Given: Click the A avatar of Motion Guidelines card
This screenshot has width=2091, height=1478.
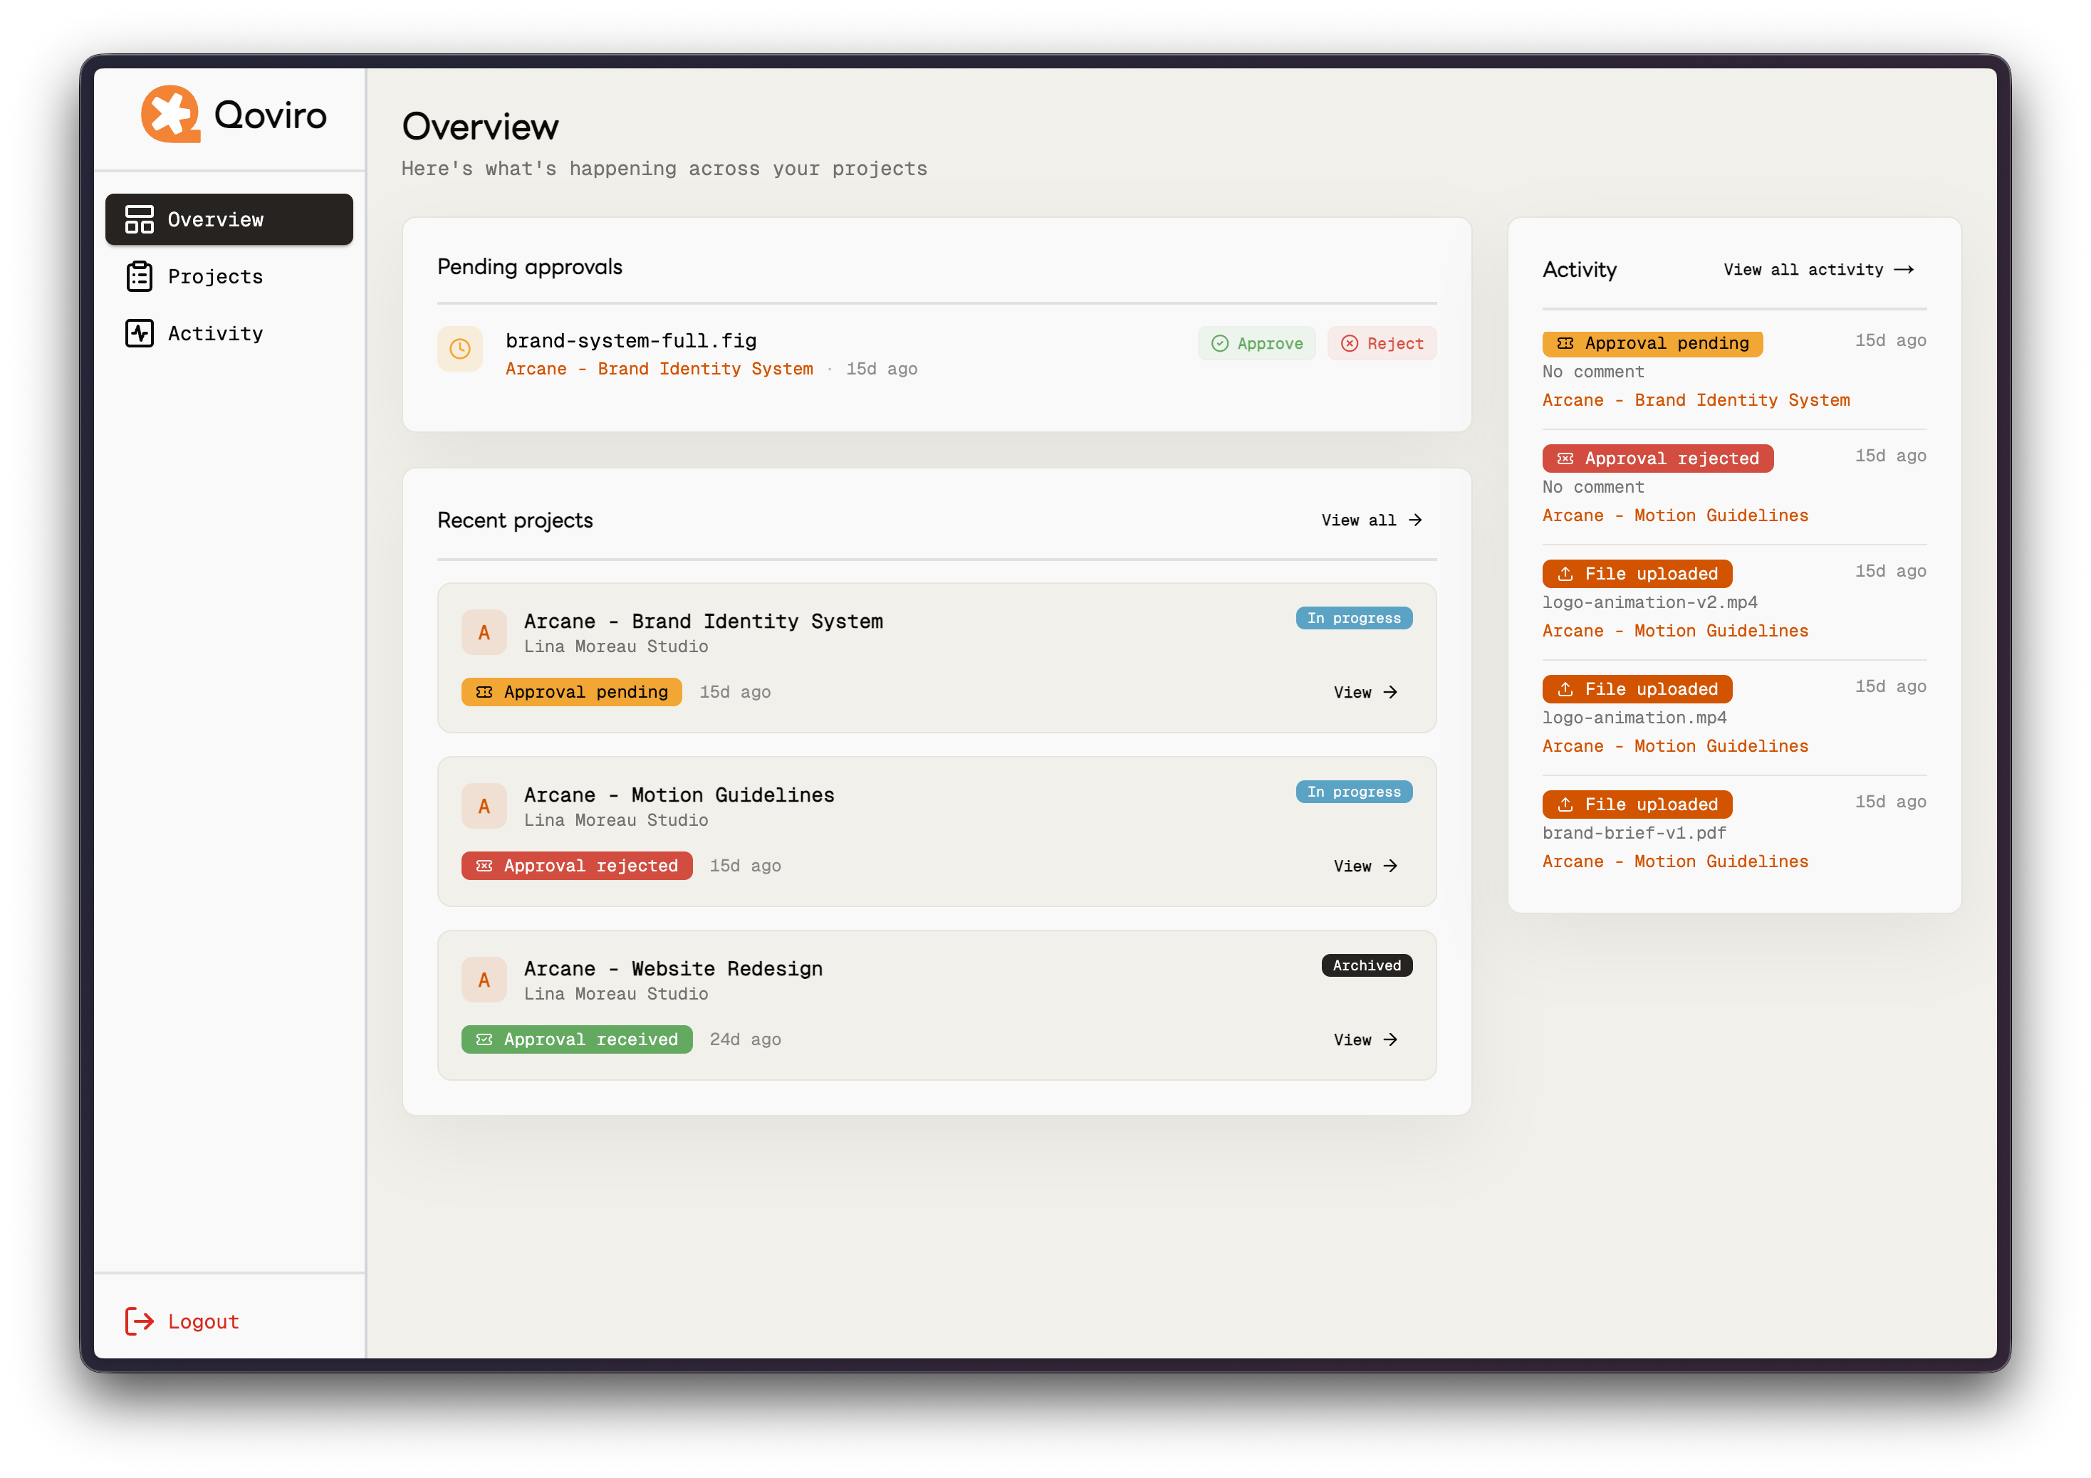Looking at the screenshot, I should point(484,807).
